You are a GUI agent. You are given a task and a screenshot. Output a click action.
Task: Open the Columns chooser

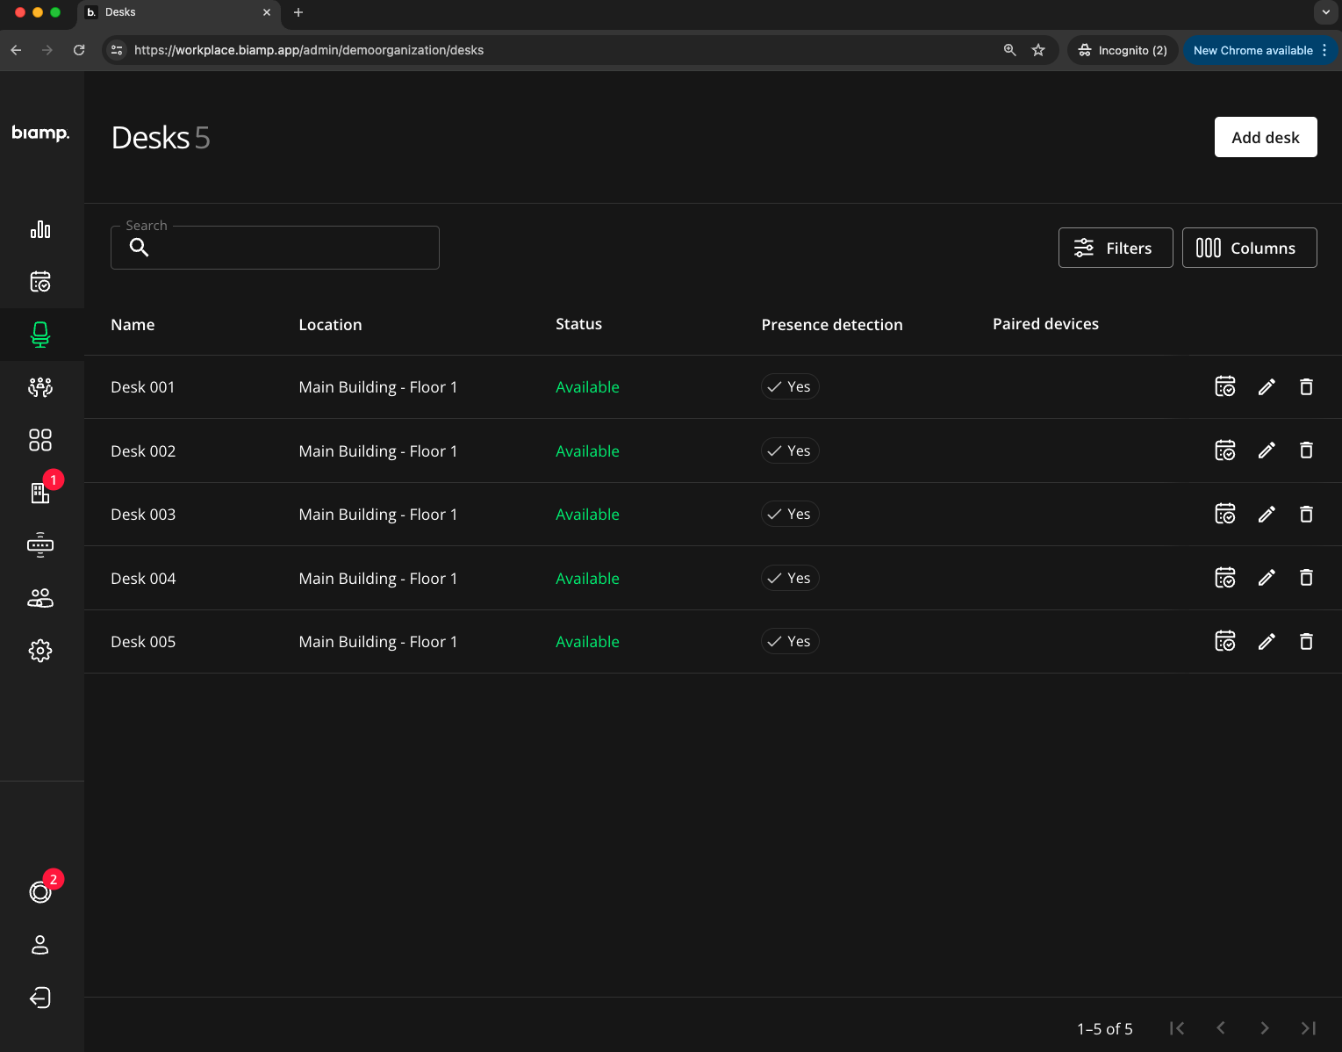point(1249,248)
